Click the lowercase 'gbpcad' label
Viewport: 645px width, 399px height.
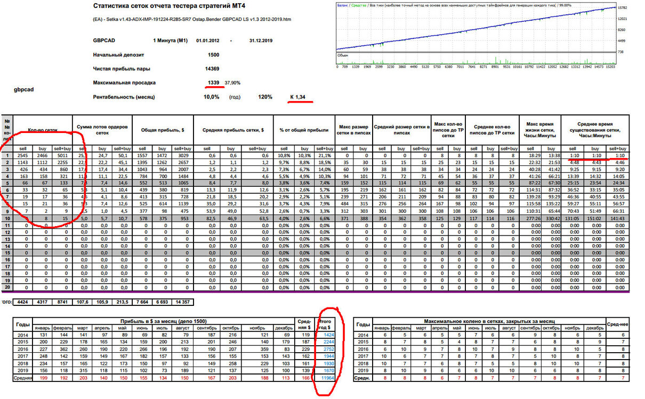click(x=23, y=90)
